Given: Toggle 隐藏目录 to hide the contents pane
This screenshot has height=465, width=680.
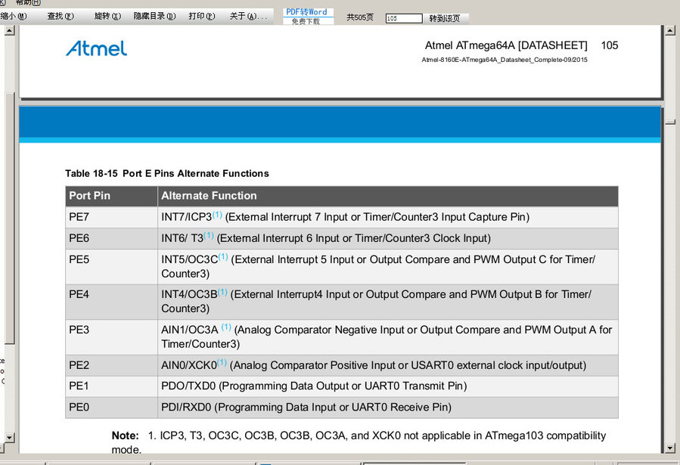Looking at the screenshot, I should pyautogui.click(x=154, y=16).
